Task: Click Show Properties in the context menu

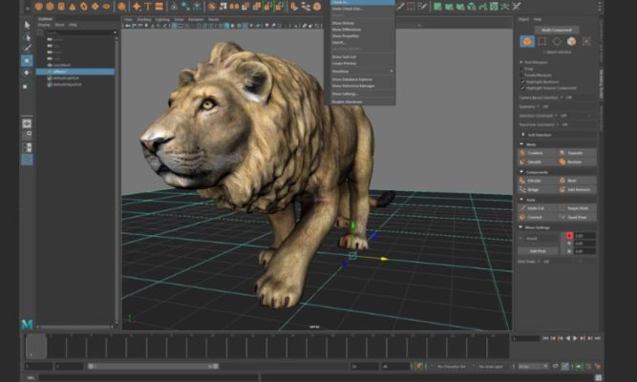Action: pos(345,34)
